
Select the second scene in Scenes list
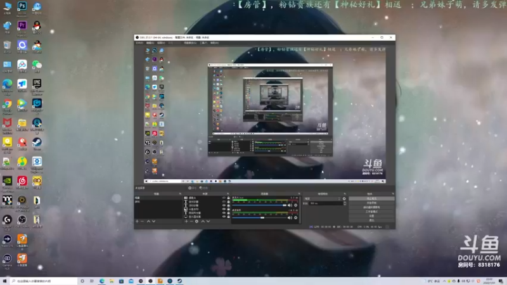tap(158, 201)
